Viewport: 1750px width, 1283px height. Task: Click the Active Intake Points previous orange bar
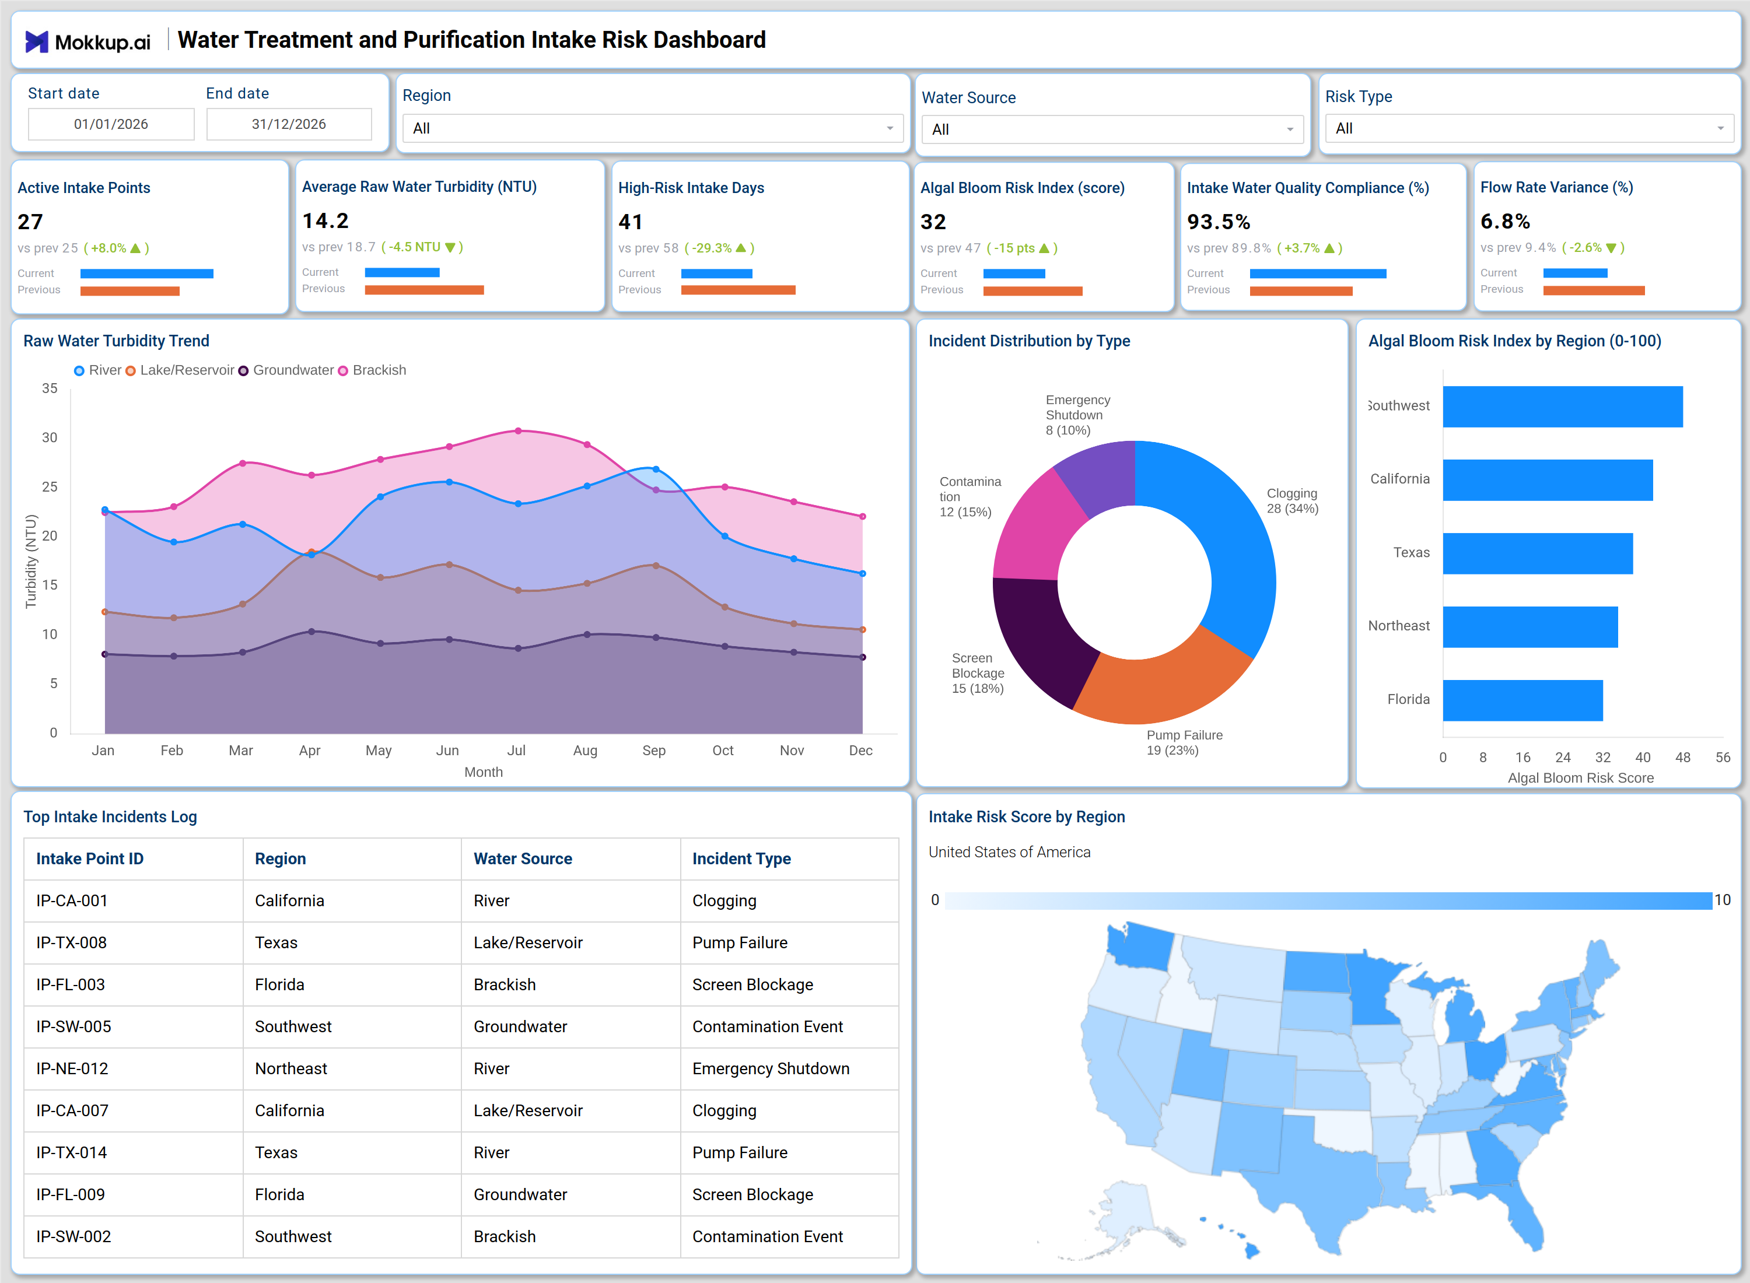tap(129, 291)
